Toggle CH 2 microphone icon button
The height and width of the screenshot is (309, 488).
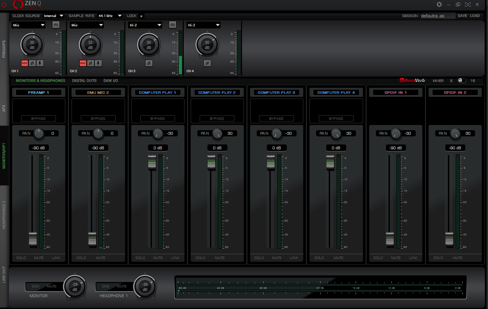point(98,63)
